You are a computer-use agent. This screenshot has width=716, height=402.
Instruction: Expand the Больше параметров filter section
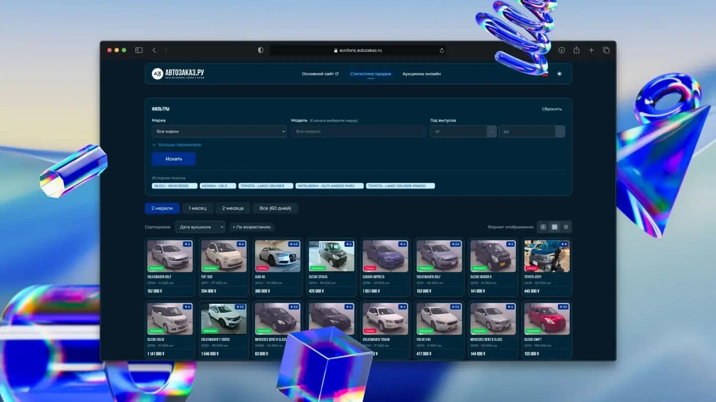tap(177, 144)
